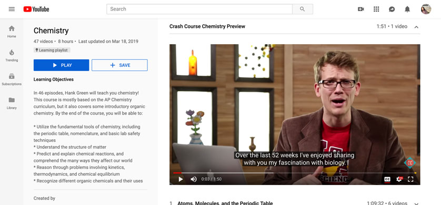
Task: Click the YouTube logo
Action: (36, 9)
